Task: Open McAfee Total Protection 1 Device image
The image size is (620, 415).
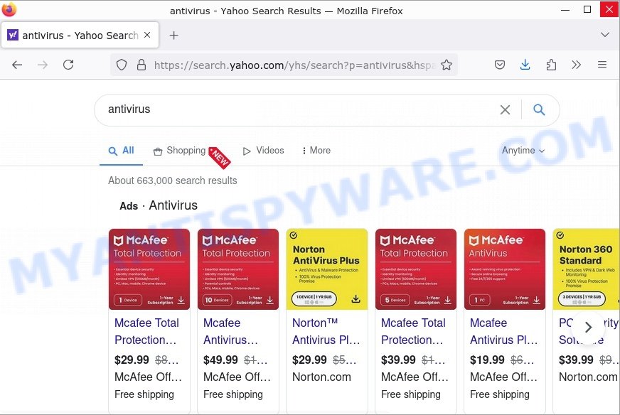Action: pyautogui.click(x=149, y=269)
